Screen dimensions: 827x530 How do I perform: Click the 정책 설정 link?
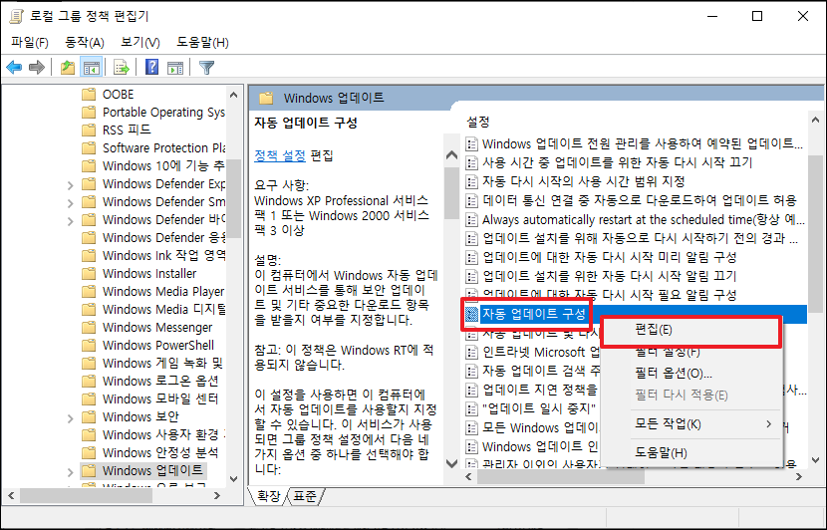(x=280, y=155)
